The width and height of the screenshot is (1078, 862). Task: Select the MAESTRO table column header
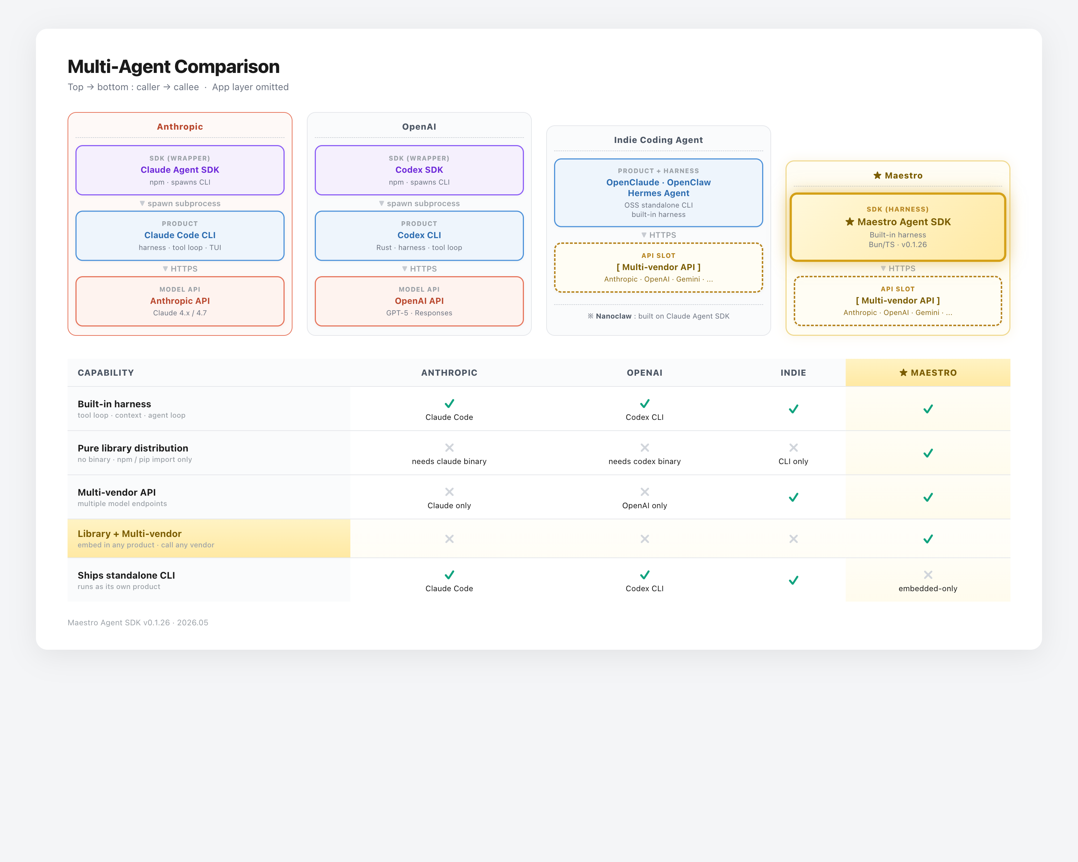pyautogui.click(x=928, y=372)
